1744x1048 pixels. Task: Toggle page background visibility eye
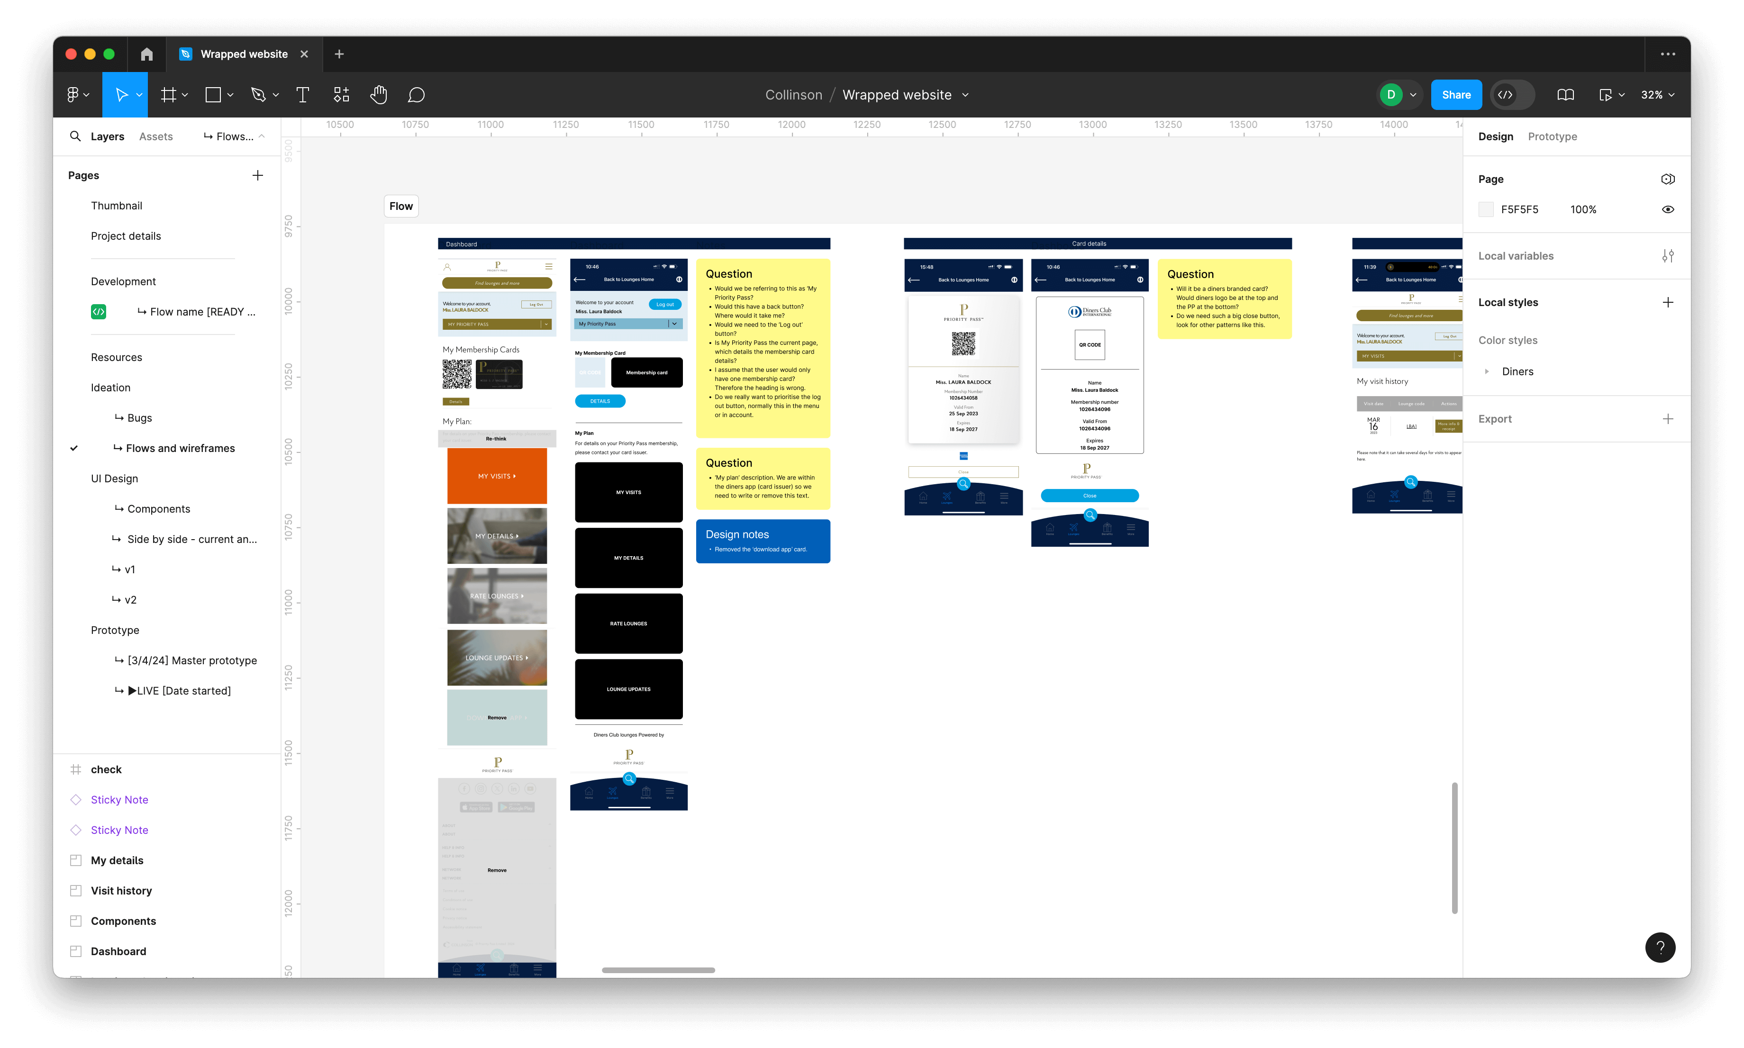(1667, 209)
